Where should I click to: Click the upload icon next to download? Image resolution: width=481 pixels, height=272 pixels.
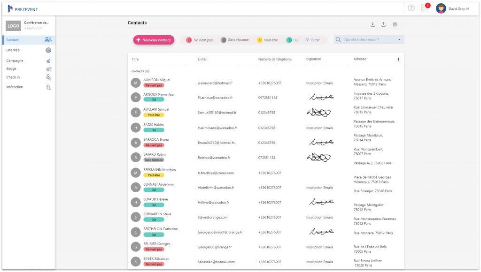tap(383, 24)
